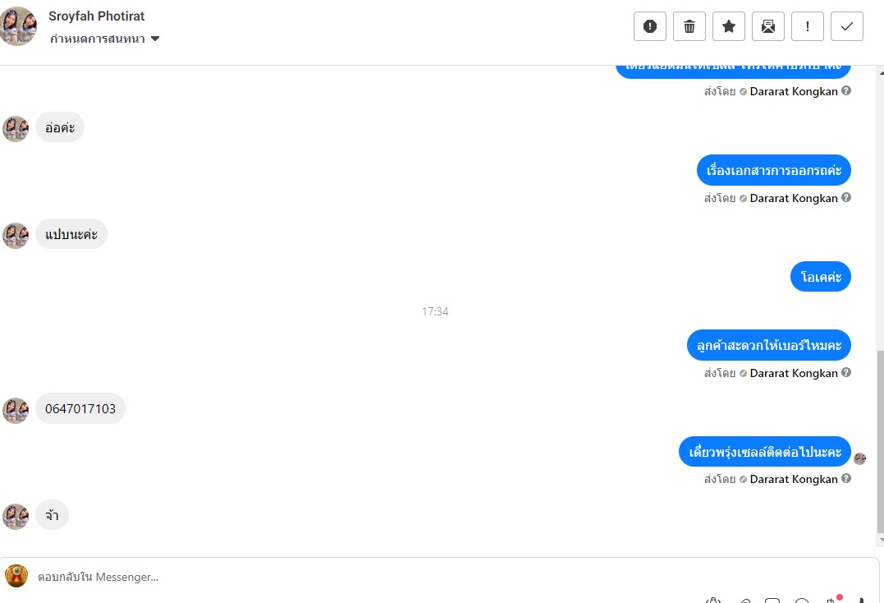The width and height of the screenshot is (884, 603).
Task: Click Sroyfah Photirat header profile picture
Action: tap(18, 26)
